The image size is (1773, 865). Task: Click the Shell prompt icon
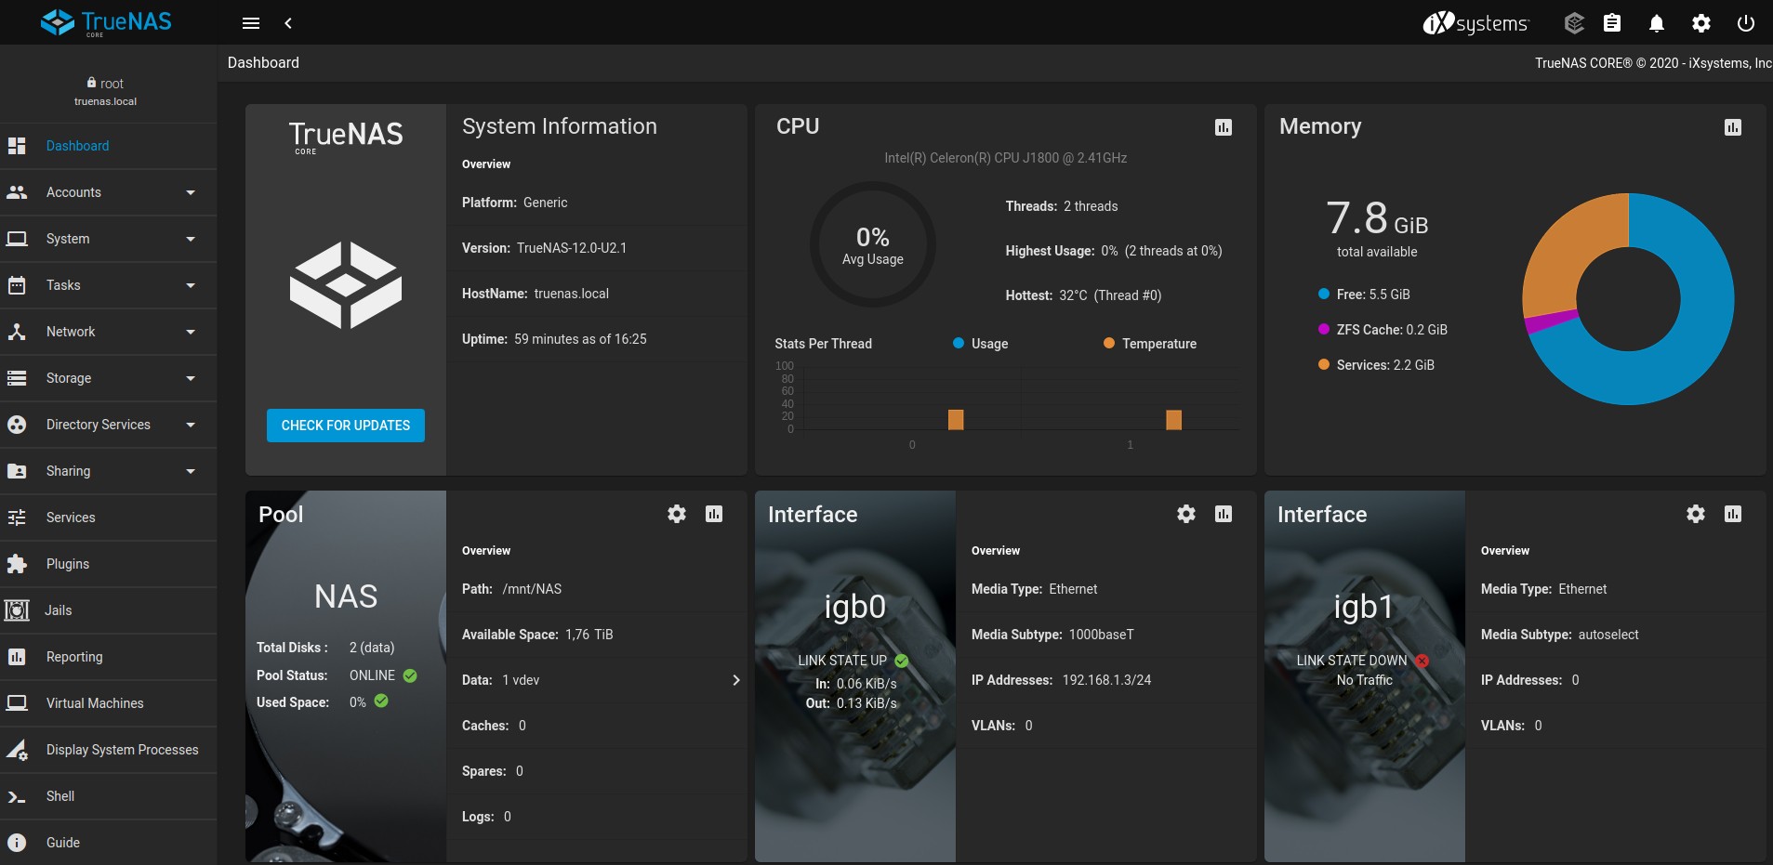17,796
